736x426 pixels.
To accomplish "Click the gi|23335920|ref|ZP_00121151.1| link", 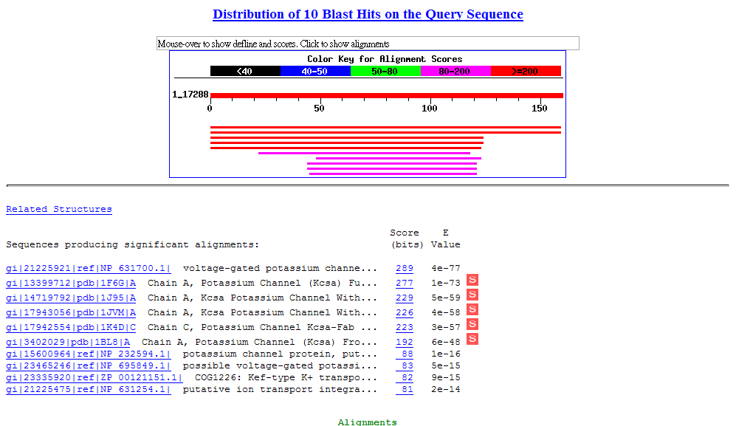I will click(x=94, y=378).
